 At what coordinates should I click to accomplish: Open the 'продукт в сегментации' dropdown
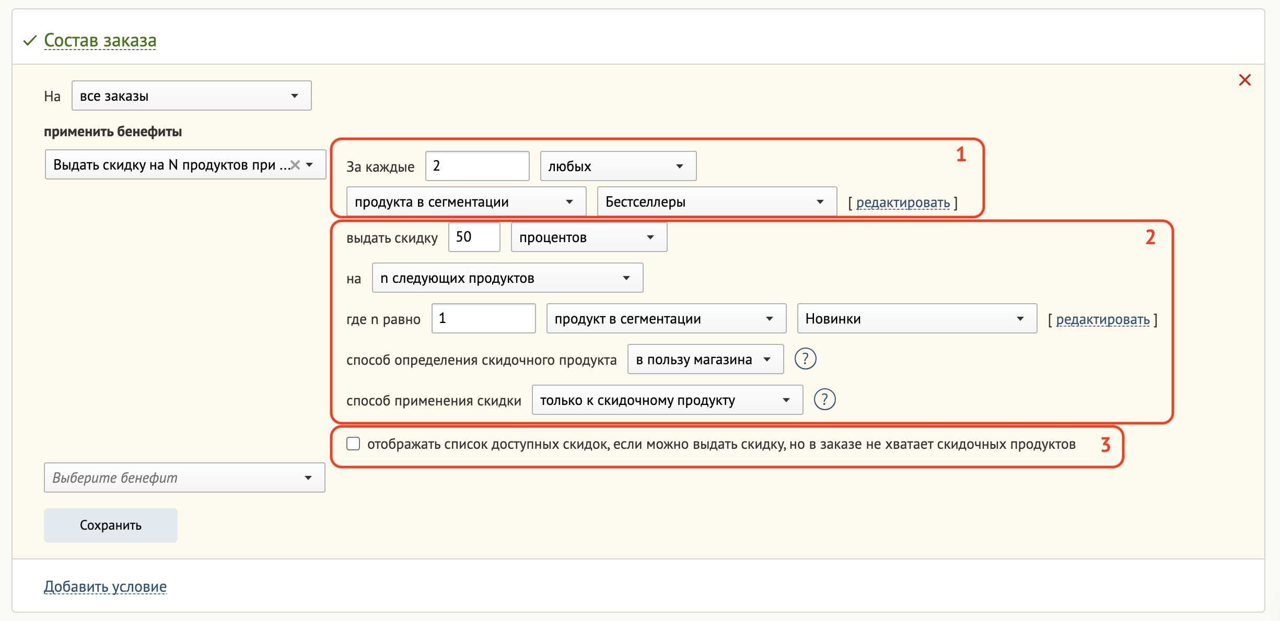coord(666,318)
